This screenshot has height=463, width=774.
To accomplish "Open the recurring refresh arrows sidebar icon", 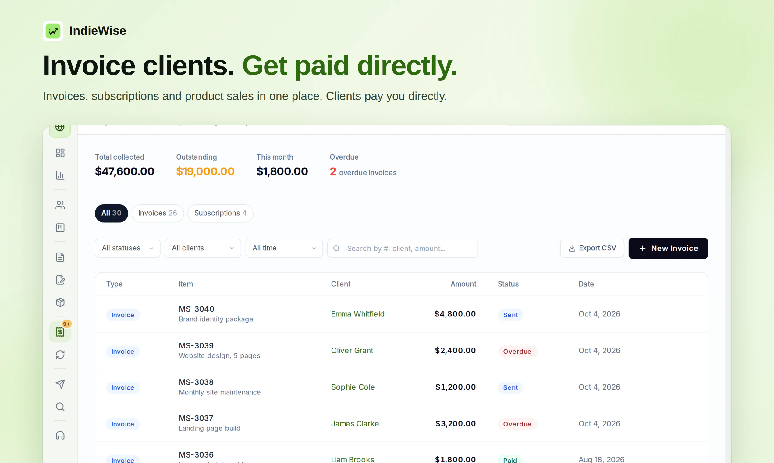I will tap(60, 355).
